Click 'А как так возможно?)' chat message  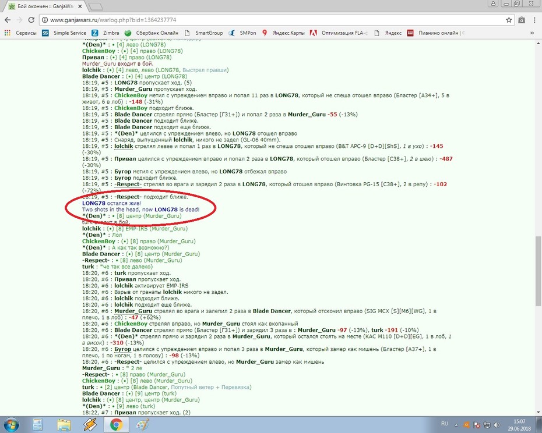point(140,247)
